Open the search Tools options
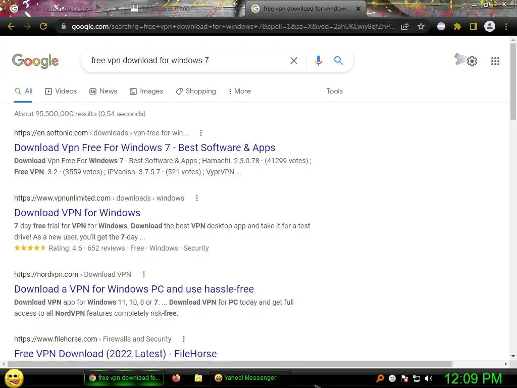Viewport: 517px width, 388px height. (x=334, y=91)
